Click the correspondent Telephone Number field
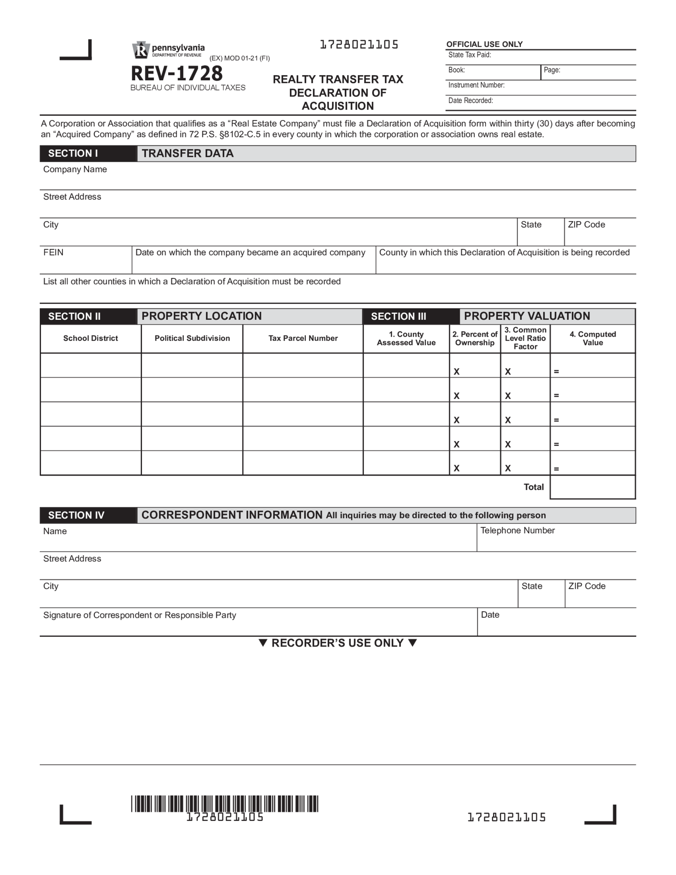The width and height of the screenshot is (676, 875). 556,537
